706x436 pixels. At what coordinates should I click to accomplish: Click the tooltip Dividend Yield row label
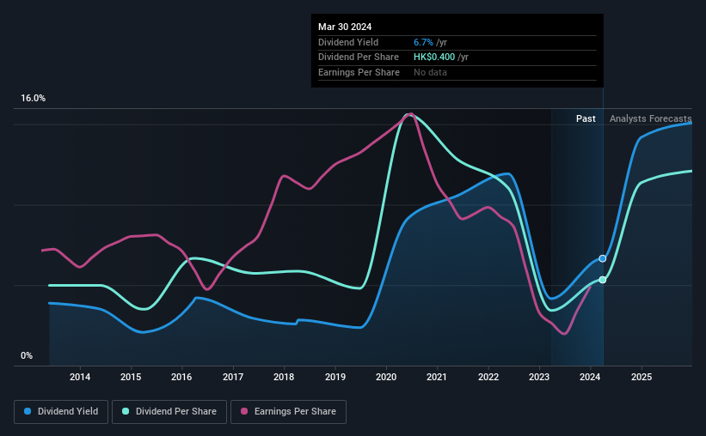click(x=348, y=42)
